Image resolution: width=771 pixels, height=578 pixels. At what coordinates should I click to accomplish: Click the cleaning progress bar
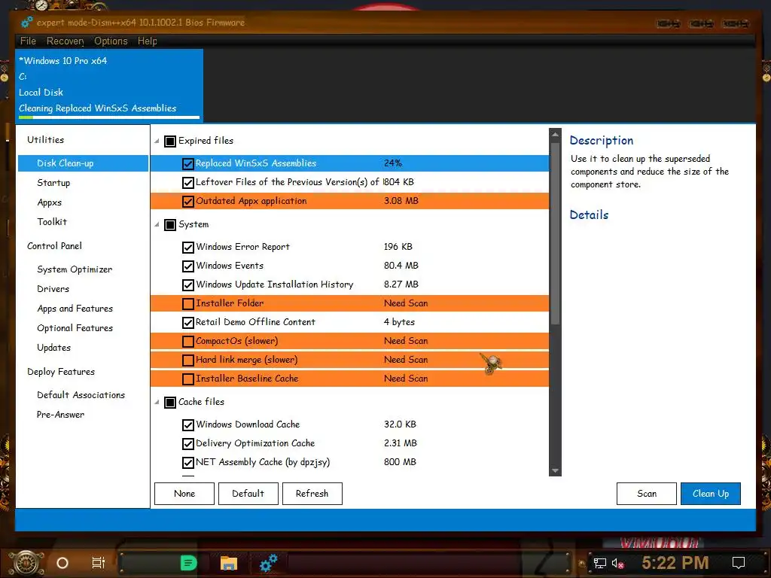coord(109,117)
